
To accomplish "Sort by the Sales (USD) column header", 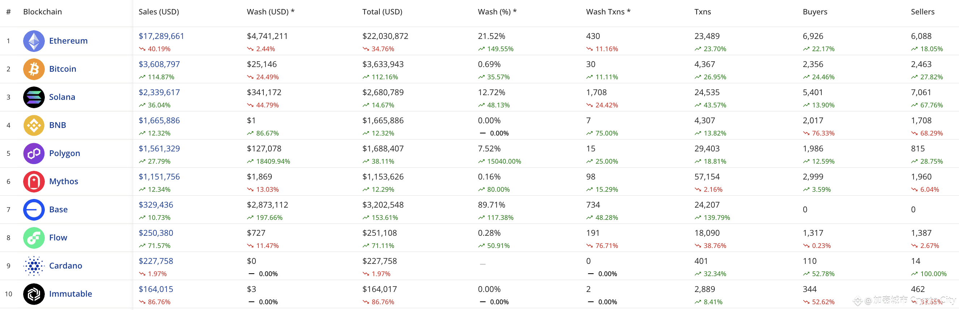I will click(159, 12).
